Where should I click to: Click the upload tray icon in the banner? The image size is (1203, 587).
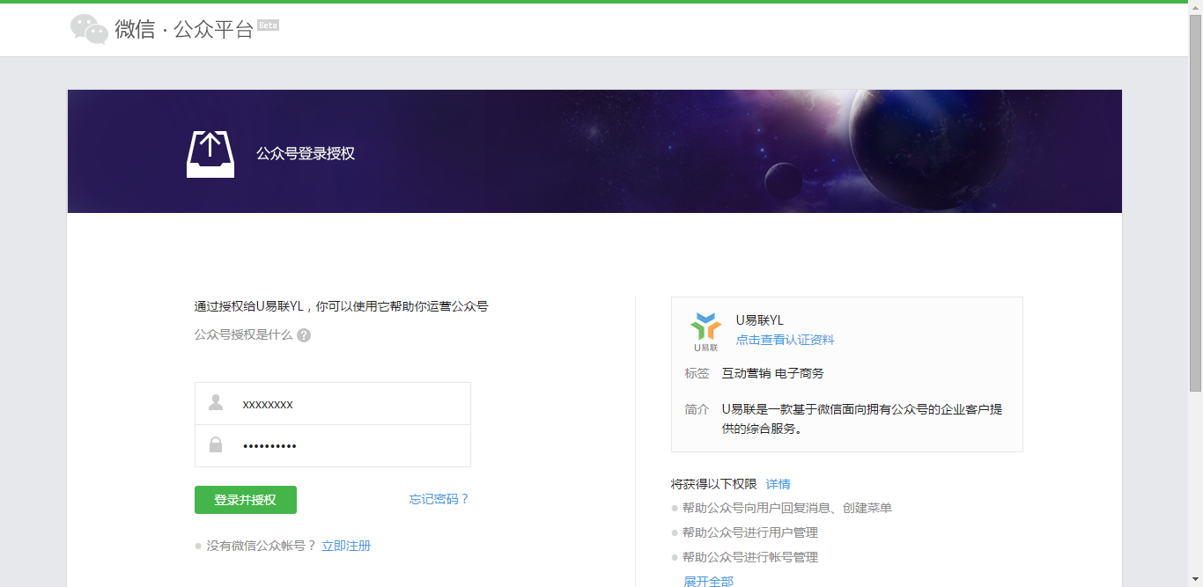click(x=210, y=153)
